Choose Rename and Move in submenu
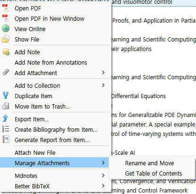Viewport: 196px width, 194px height. (152, 163)
